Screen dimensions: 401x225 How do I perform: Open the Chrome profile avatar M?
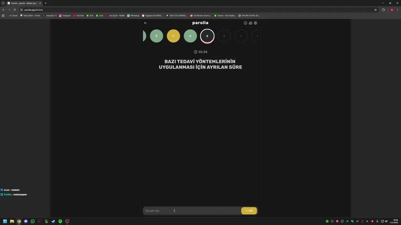[x=392, y=10]
